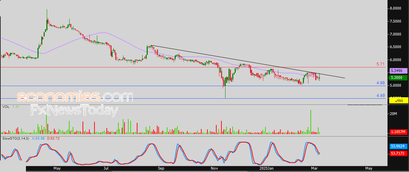Click the VOL indicator title
The width and height of the screenshot is (409, 172).
tap(5, 107)
